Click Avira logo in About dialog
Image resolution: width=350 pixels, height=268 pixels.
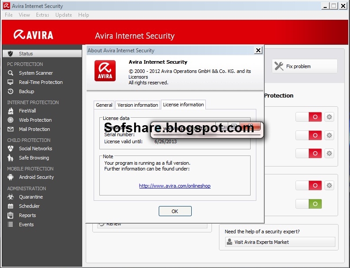[105, 71]
